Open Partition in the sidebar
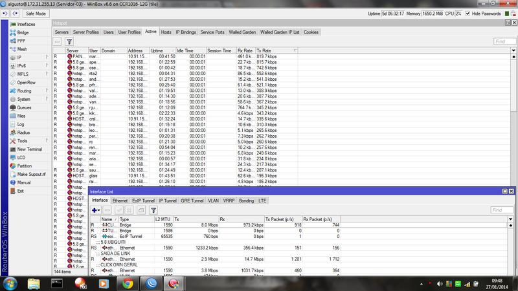This screenshot has height=291, width=518. 24,166
